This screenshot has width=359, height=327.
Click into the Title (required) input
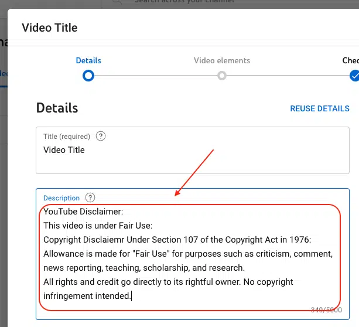tap(193, 151)
